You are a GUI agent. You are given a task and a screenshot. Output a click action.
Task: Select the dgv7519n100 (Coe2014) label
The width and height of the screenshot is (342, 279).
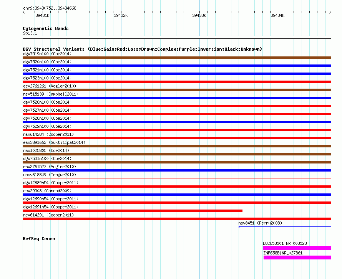pyautogui.click(x=47, y=54)
